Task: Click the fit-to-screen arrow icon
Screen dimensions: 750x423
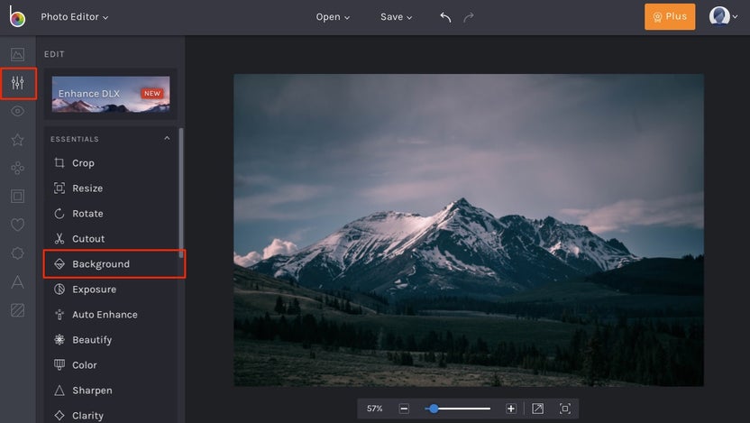Action: coord(537,409)
